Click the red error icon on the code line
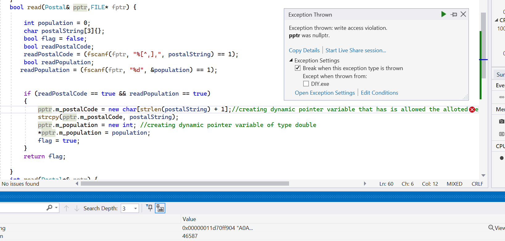Viewport: 505px width, 241px height. pyautogui.click(x=472, y=109)
